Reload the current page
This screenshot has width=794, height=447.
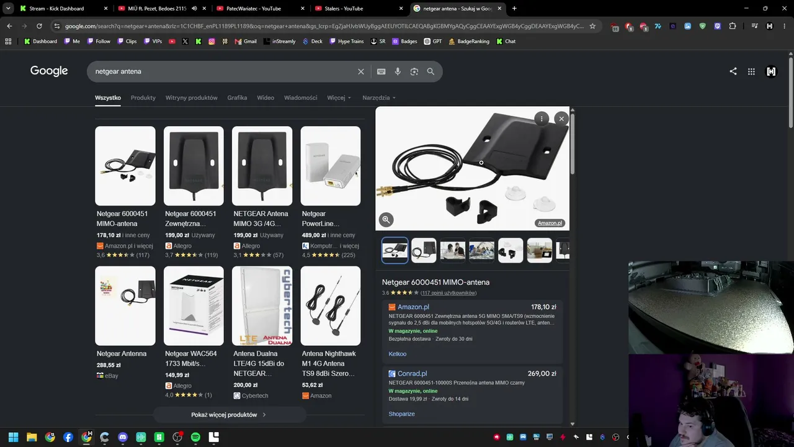(39, 26)
